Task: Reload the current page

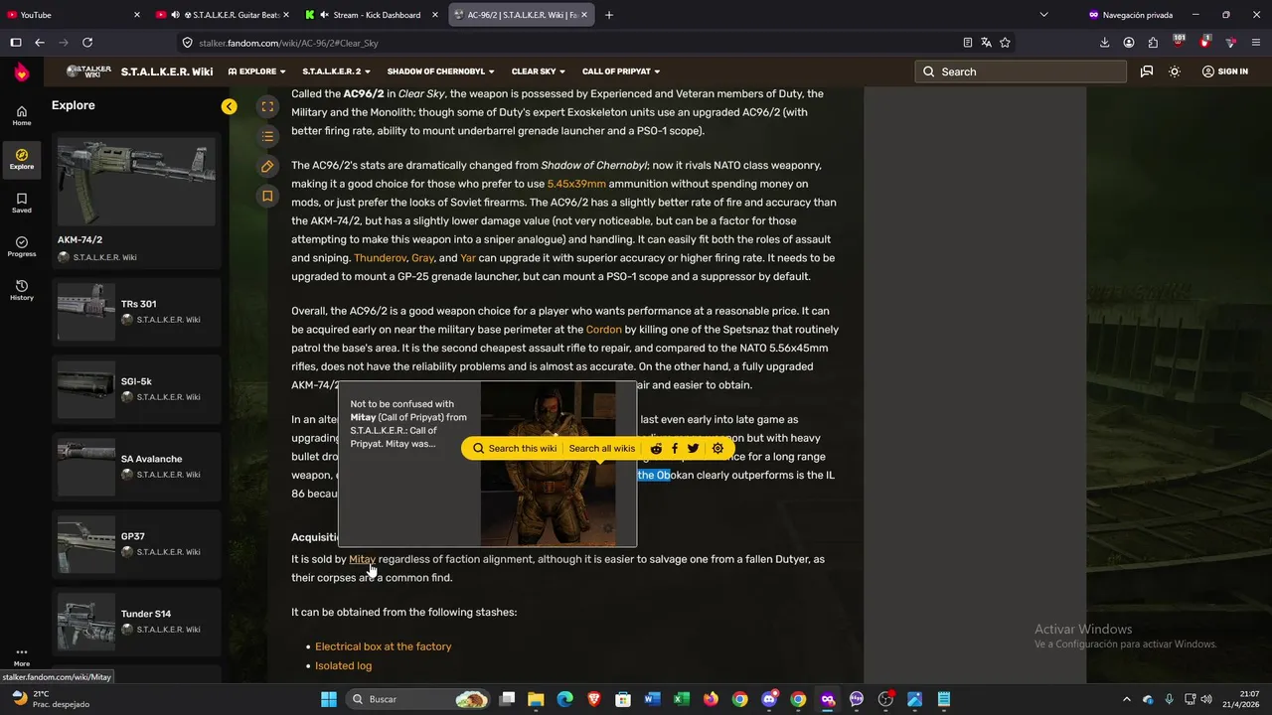Action: 87,43
